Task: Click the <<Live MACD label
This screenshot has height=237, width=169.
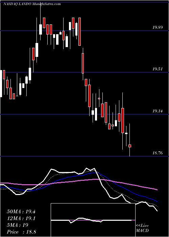Action: (142, 228)
